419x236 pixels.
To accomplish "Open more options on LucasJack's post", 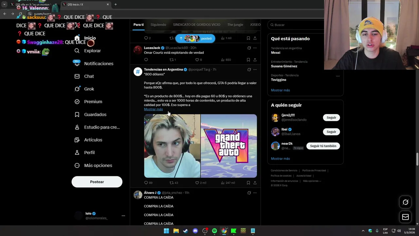I will tap(255, 48).
